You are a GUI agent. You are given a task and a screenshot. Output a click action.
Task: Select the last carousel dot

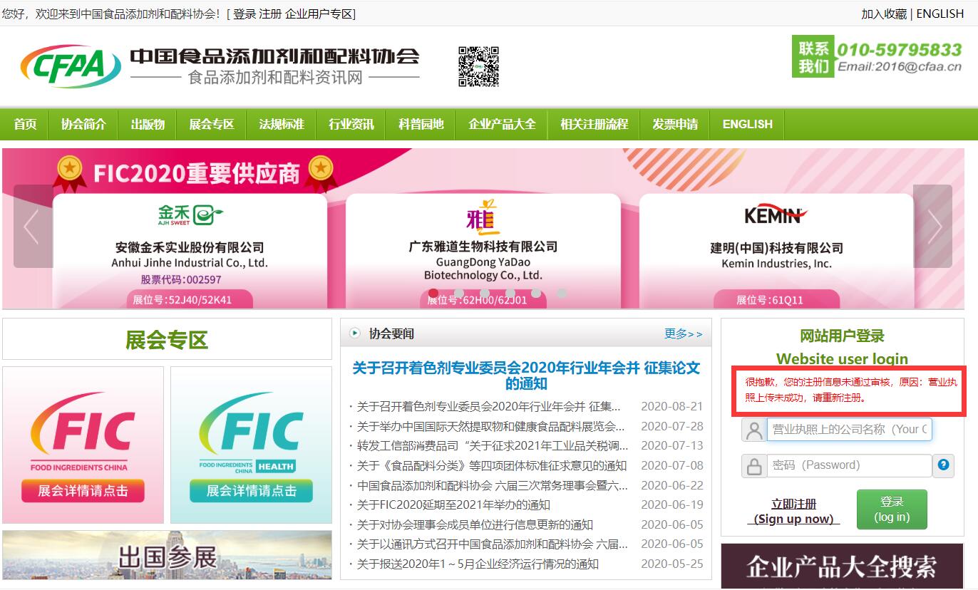point(562,293)
